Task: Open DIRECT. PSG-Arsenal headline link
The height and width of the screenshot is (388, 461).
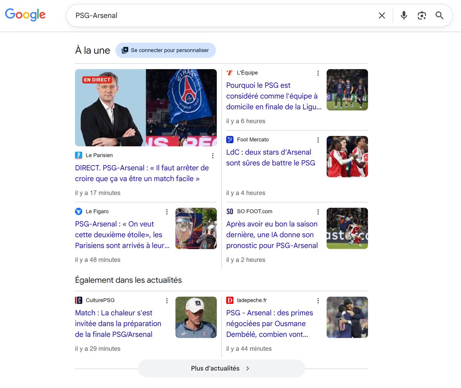Action: point(142,173)
